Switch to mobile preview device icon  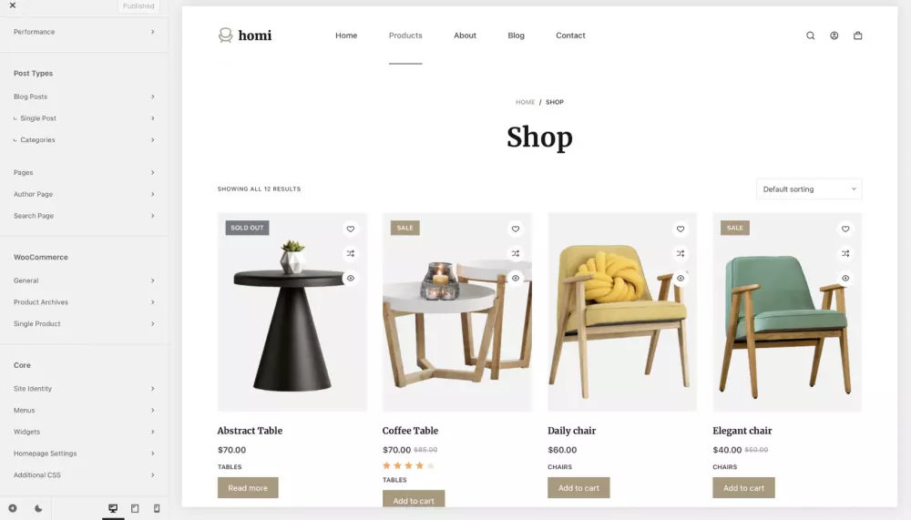pyautogui.click(x=157, y=508)
